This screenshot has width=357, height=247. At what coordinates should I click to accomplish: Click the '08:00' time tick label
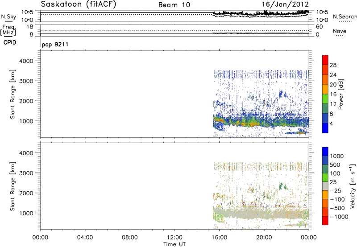[x=129, y=238]
